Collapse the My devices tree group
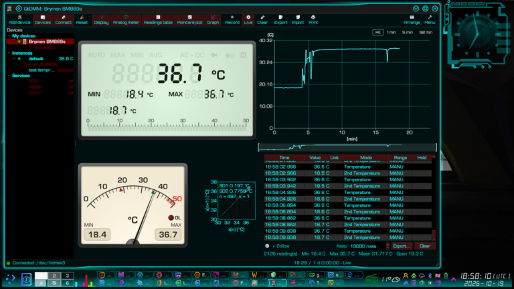Image resolution: width=514 pixels, height=289 pixels. 9,35
